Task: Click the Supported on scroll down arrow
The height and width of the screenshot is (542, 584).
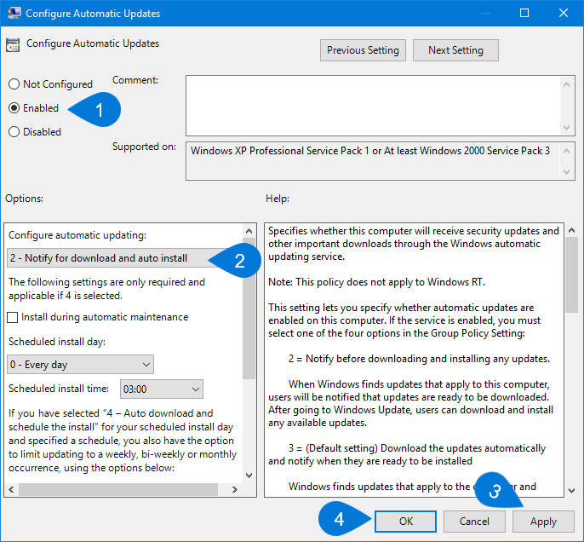Action: tap(566, 172)
